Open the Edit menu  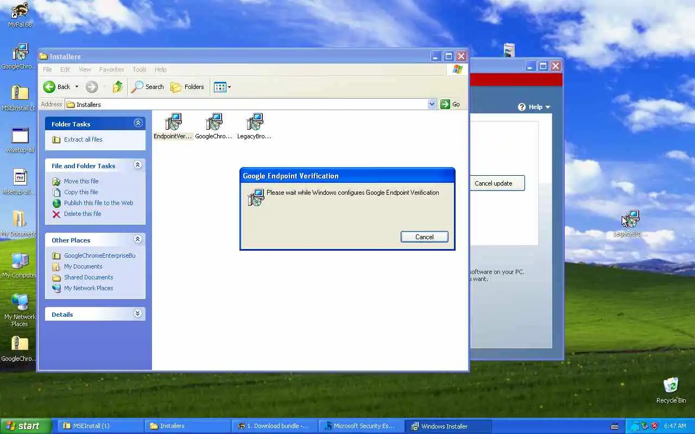click(x=65, y=69)
